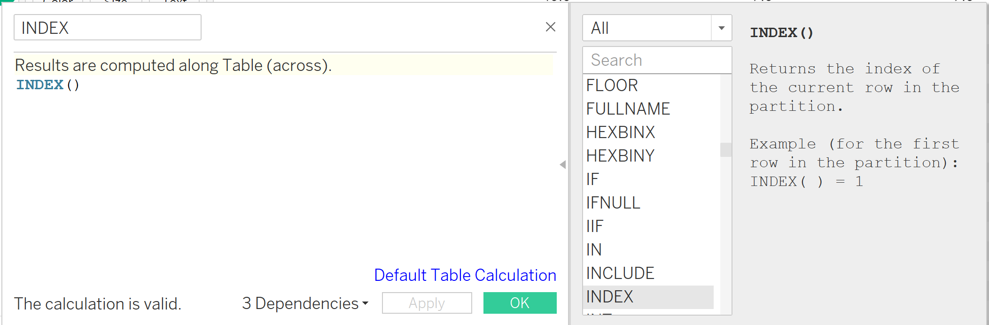
Task: Open the Default Table Calculation link
Action: tap(465, 275)
